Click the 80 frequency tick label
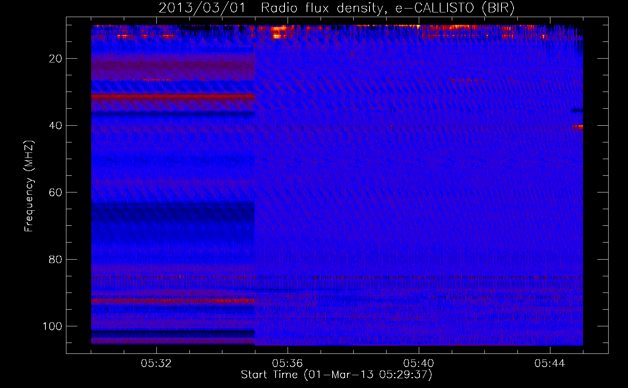The width and height of the screenshot is (628, 388). tap(56, 259)
